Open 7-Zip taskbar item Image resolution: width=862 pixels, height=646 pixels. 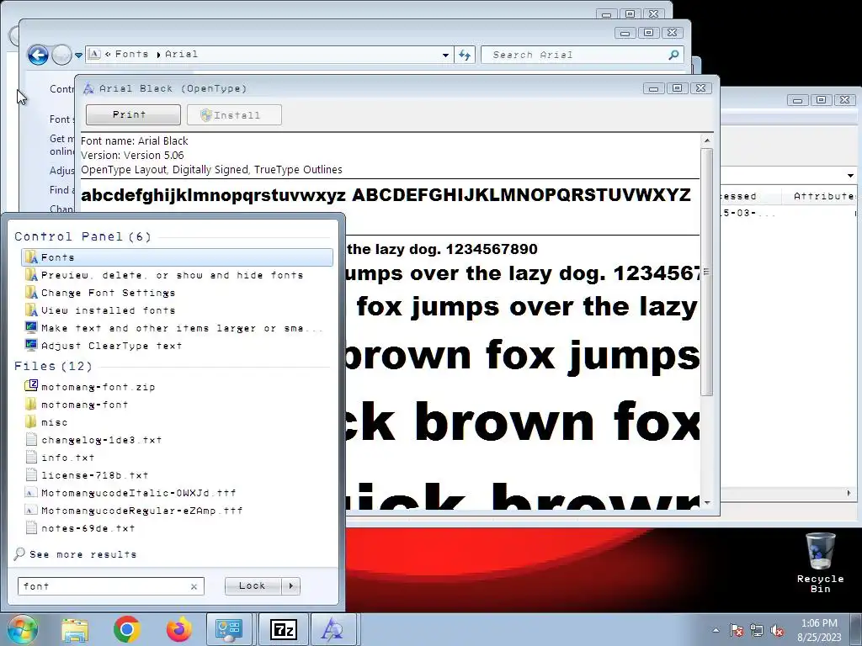coord(283,629)
